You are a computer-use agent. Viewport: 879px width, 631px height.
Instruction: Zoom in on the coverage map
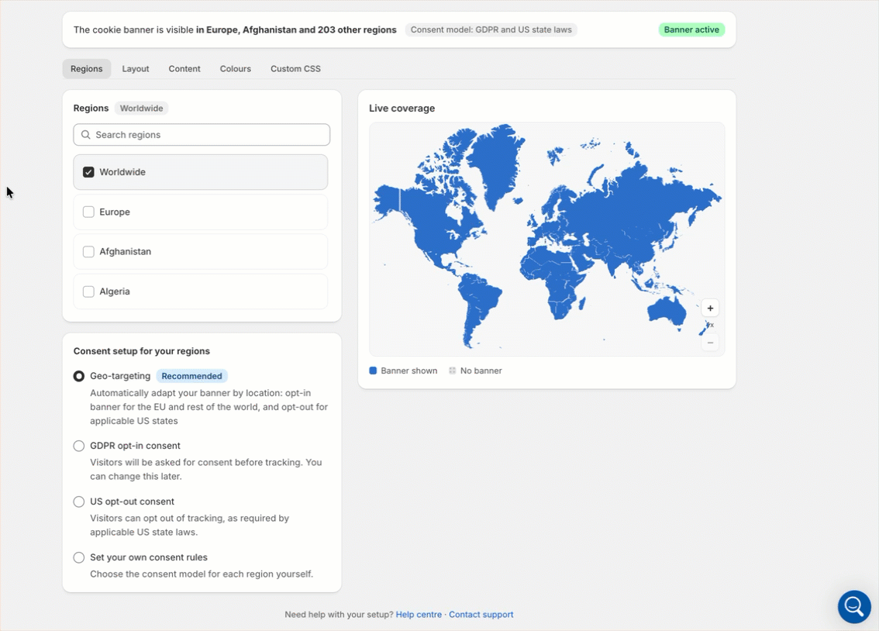tap(710, 309)
